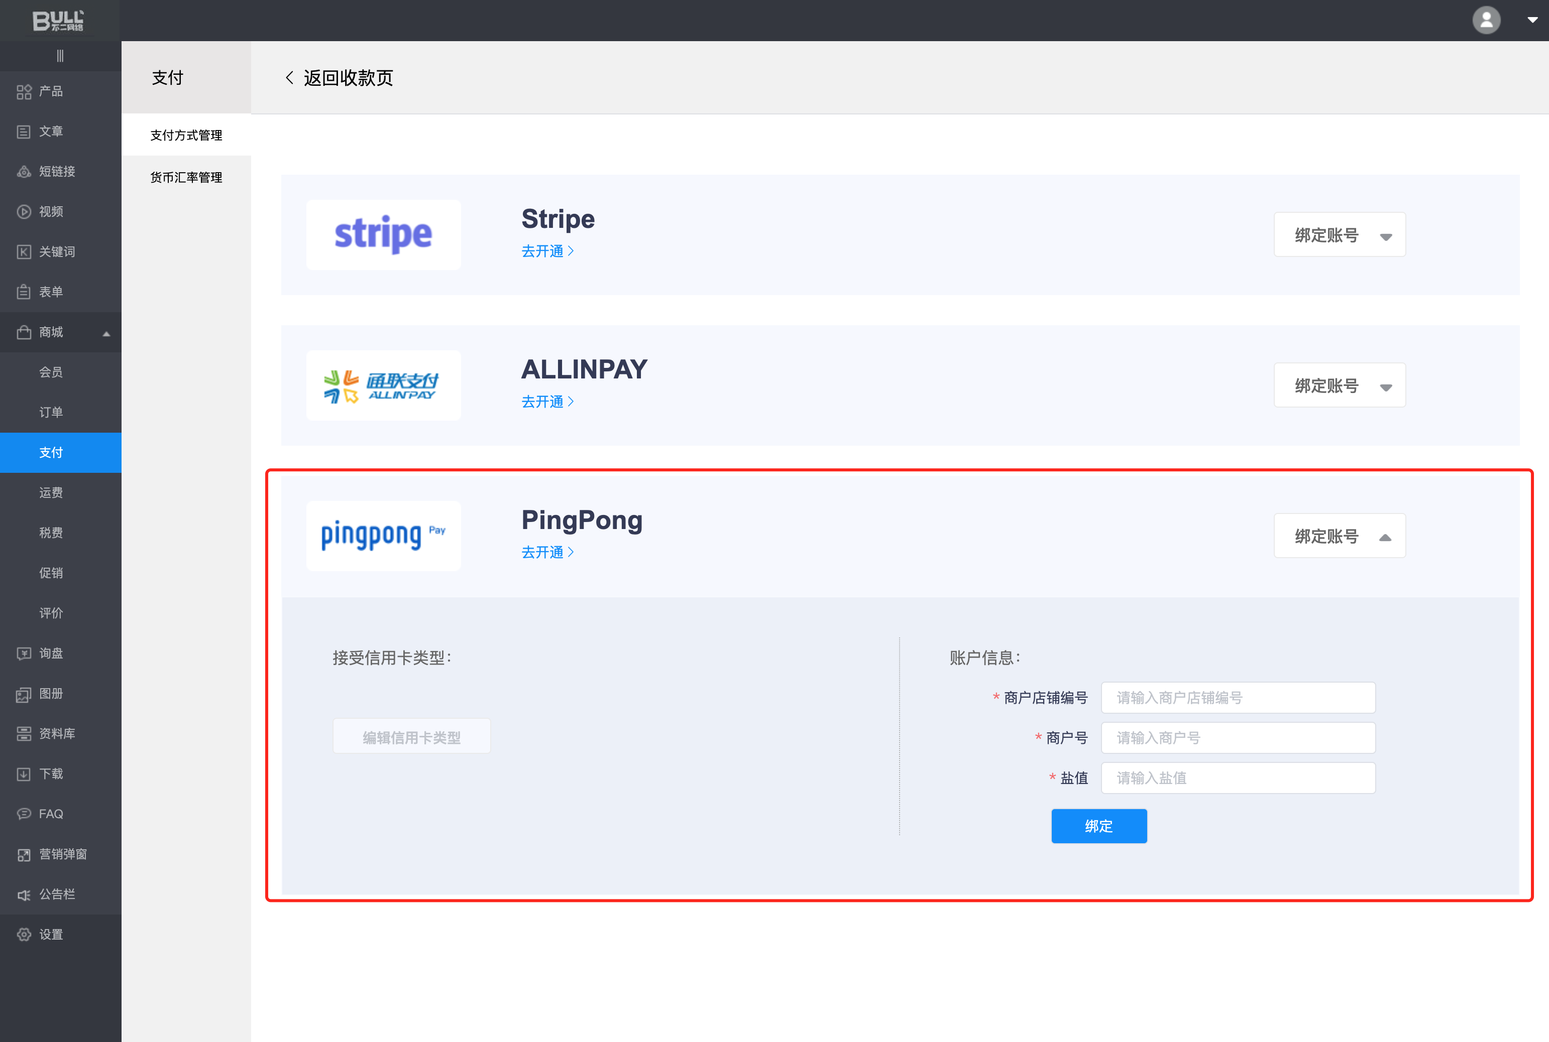Collapse PingPong bind account panel
This screenshot has height=1042, width=1549.
[1339, 536]
